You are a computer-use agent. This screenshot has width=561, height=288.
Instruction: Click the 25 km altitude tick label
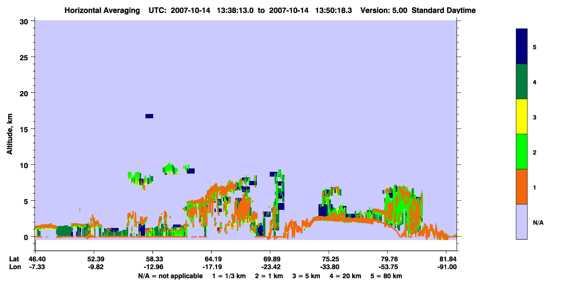click(x=25, y=57)
